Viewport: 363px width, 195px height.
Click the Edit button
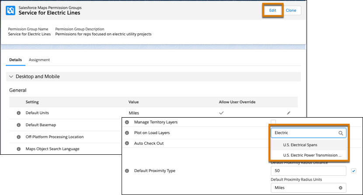273,10
